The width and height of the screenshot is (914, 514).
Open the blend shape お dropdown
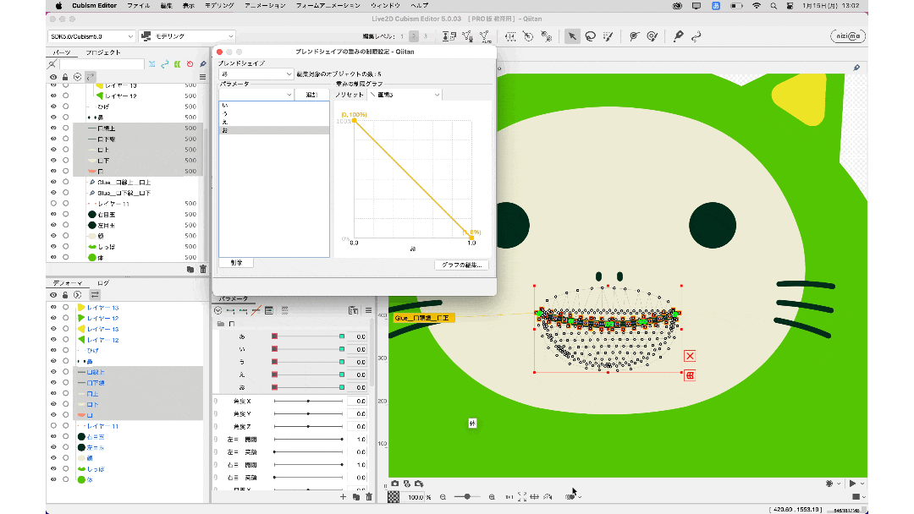coord(256,74)
